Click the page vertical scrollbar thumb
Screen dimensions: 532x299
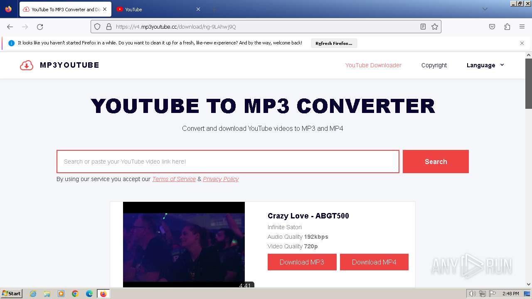click(x=529, y=83)
